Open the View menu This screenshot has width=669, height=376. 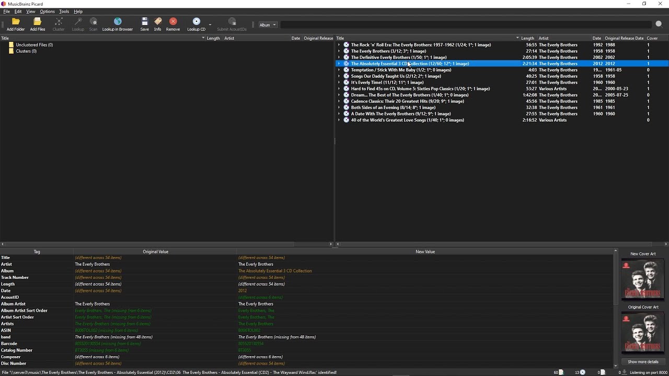(31, 11)
